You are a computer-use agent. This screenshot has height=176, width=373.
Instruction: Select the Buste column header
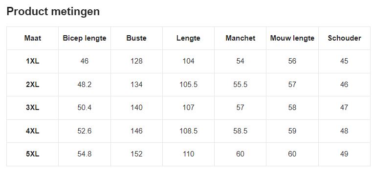[136, 38]
